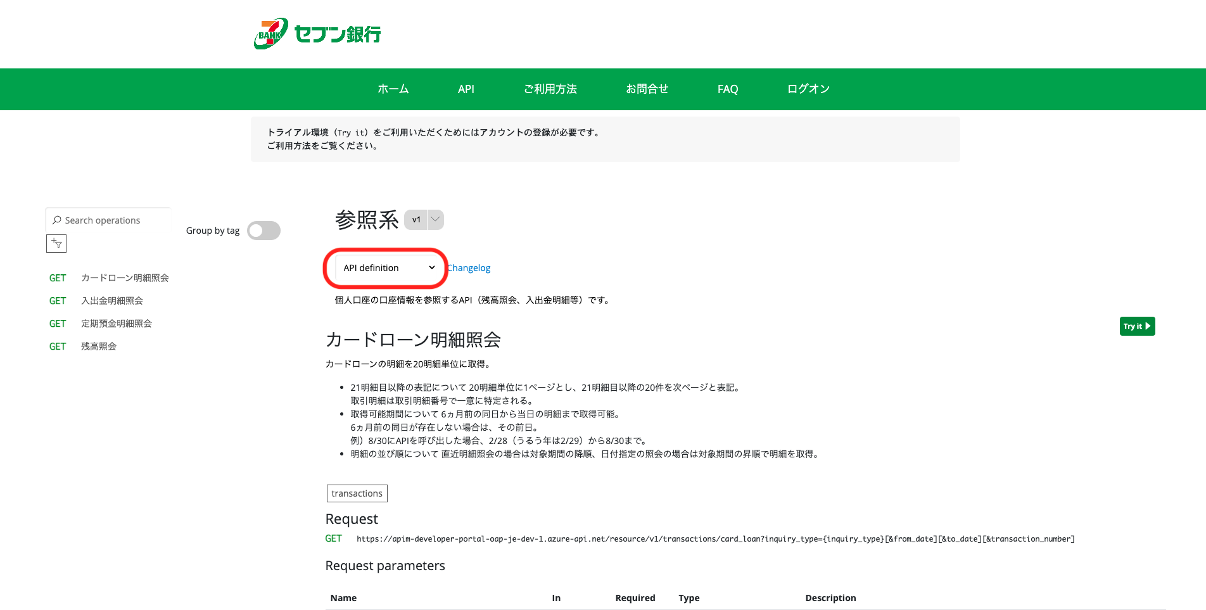The image size is (1206, 610).
Task: Select 入出金明細照会 operation
Action: (x=112, y=301)
